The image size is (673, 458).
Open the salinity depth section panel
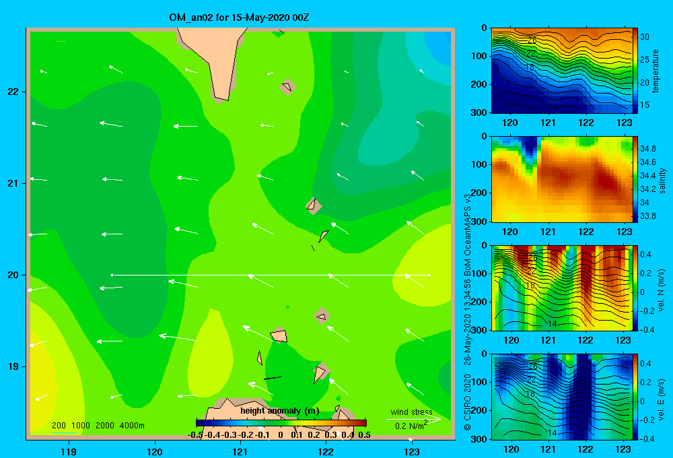tap(561, 179)
